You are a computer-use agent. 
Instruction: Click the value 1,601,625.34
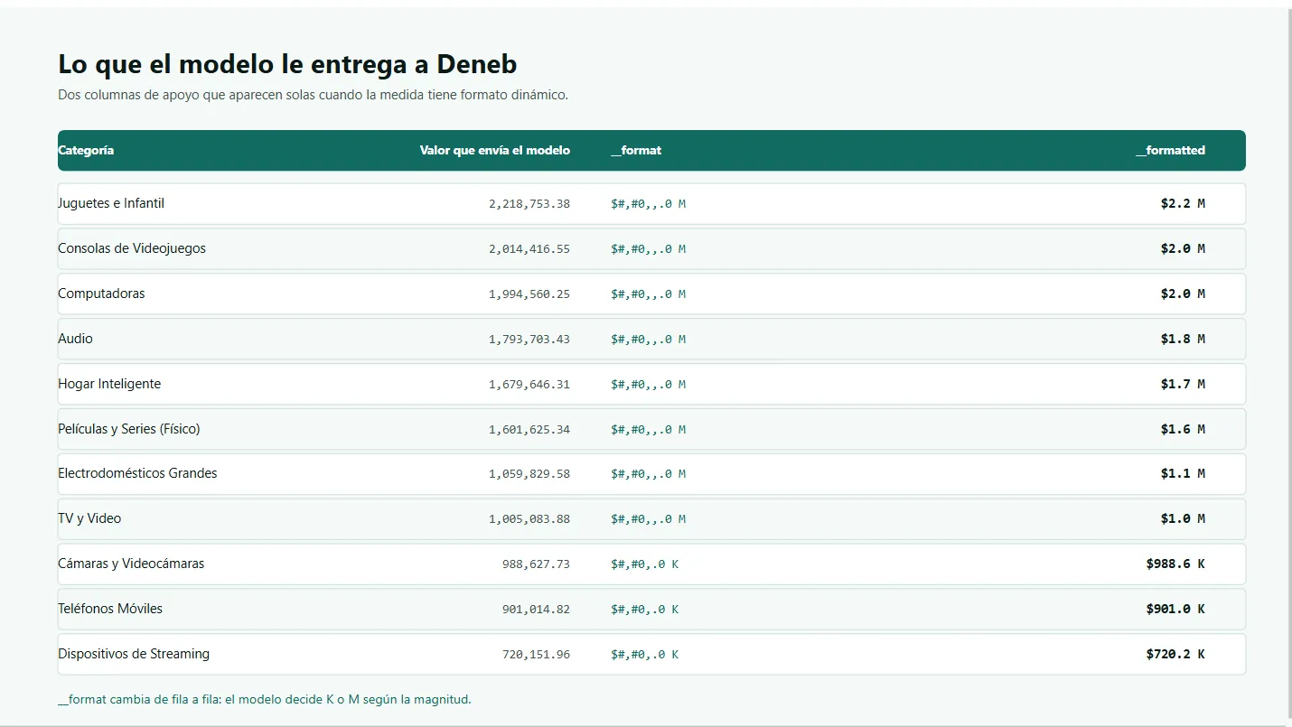point(529,430)
